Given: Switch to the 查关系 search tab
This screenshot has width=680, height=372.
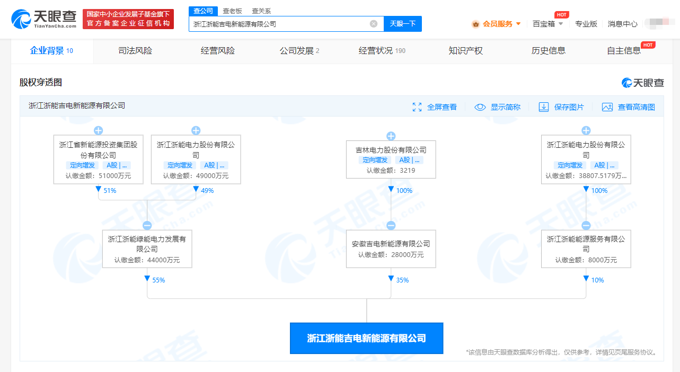Looking at the screenshot, I should pyautogui.click(x=261, y=11).
